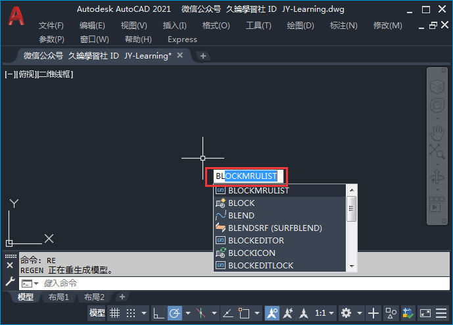
Task: Open command line customize wrench
Action: [x=10, y=281]
